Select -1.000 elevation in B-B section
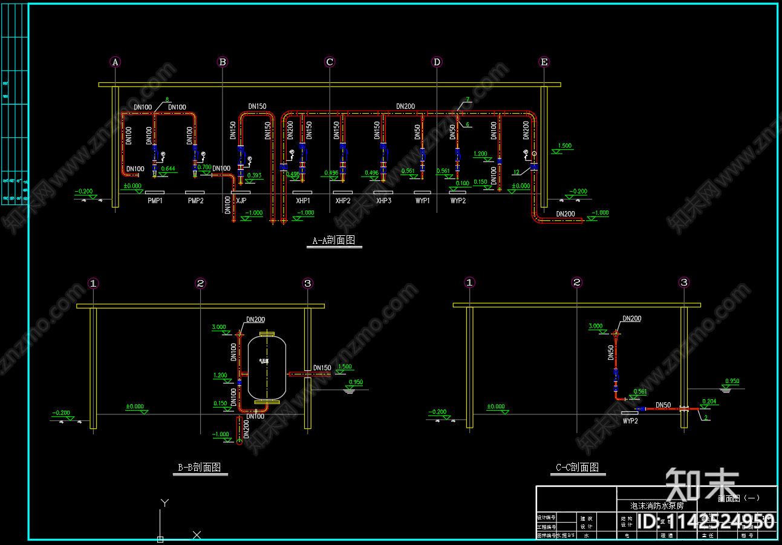The width and height of the screenshot is (782, 545). pyautogui.click(x=221, y=434)
